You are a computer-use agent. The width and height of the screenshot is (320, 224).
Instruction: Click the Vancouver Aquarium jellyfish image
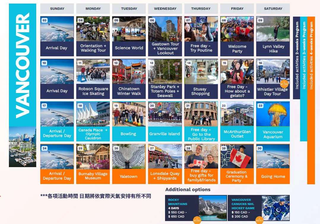[273, 114]
